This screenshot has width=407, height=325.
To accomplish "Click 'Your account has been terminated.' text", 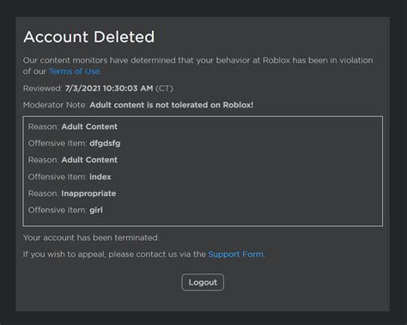I will coord(91,237).
